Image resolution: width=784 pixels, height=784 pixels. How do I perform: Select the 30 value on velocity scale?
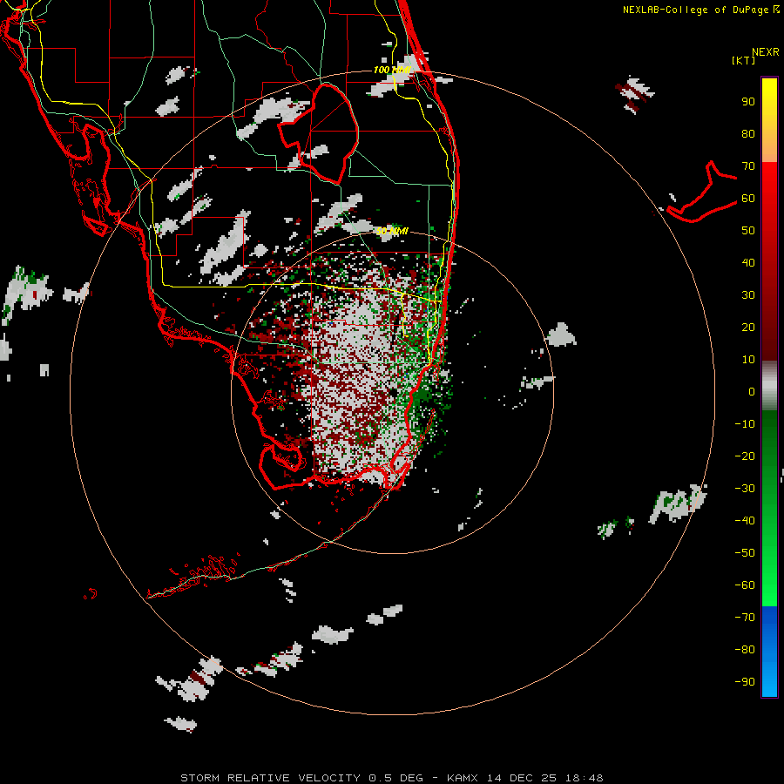point(748,295)
